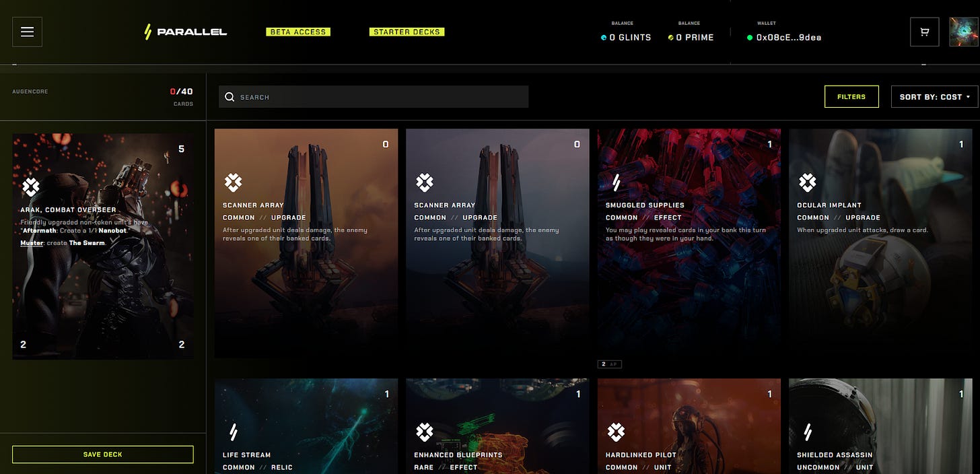Add the Enhanced Blueprints card

(x=497, y=426)
